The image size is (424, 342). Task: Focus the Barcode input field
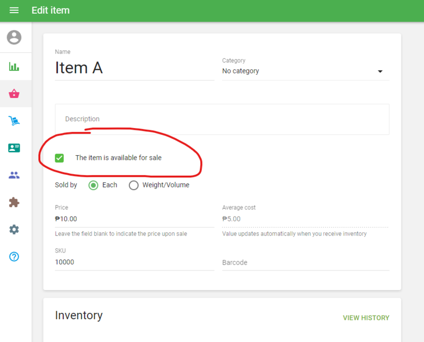tap(305, 263)
